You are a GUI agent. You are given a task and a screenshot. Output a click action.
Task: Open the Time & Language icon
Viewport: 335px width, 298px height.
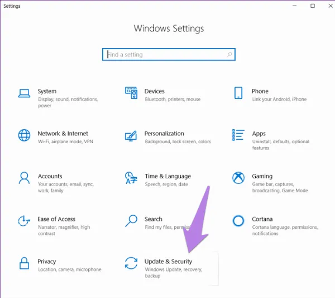click(x=131, y=178)
